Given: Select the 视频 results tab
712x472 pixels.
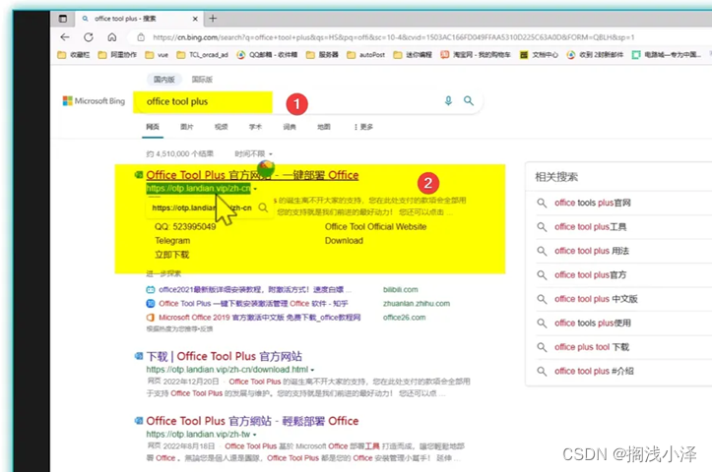Looking at the screenshot, I should (222, 127).
